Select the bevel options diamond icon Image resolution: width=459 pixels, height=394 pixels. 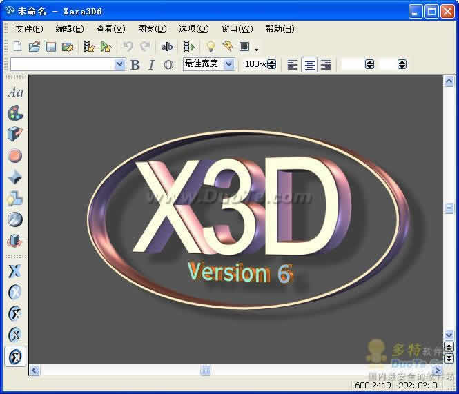tap(15, 177)
